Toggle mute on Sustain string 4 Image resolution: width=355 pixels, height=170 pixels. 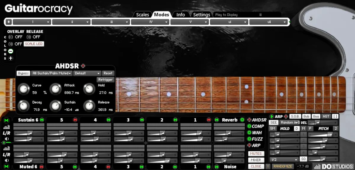(x=109, y=120)
